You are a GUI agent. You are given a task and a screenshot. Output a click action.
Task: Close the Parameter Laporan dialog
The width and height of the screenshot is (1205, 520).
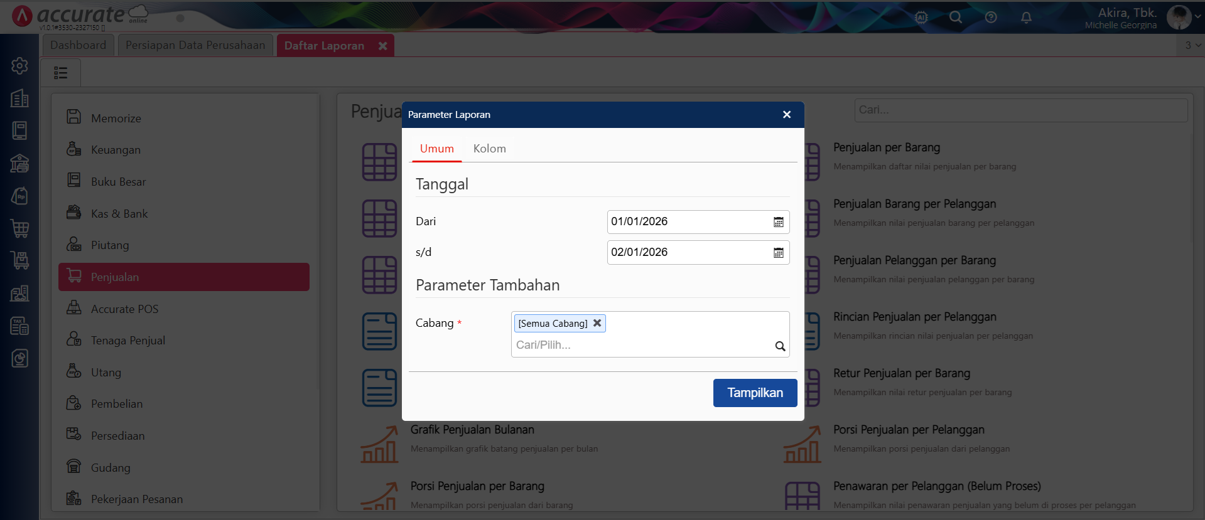pos(787,115)
